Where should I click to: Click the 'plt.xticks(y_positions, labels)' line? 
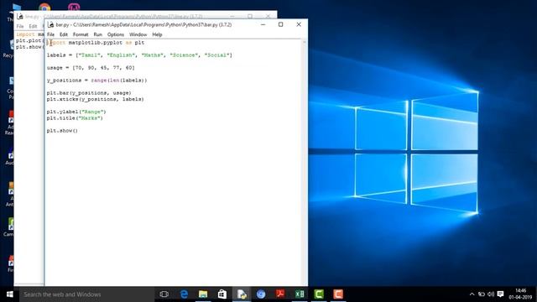95,99
